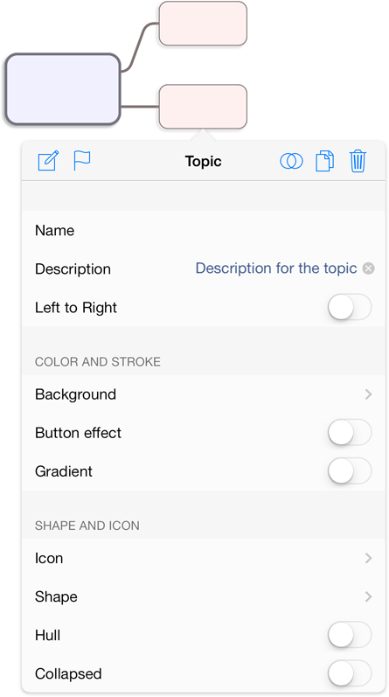Enable the Left to Right switch
The width and height of the screenshot is (389, 697).
(x=350, y=307)
